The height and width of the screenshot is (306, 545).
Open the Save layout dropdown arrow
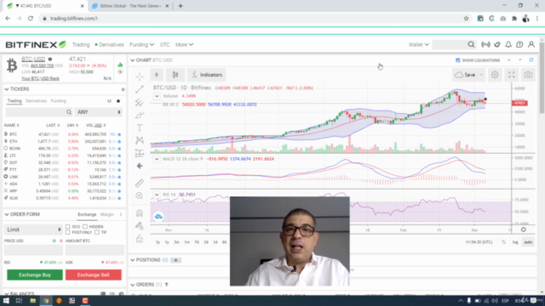click(x=481, y=75)
